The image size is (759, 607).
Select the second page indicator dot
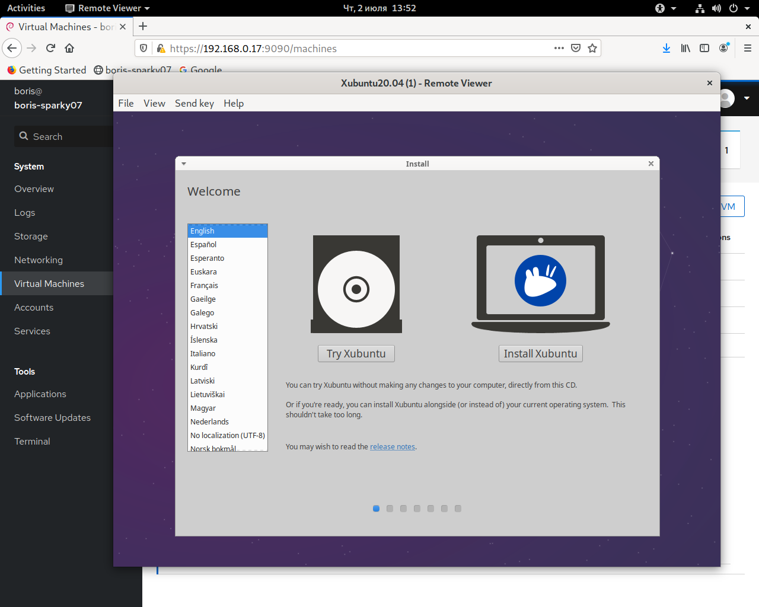(x=390, y=509)
